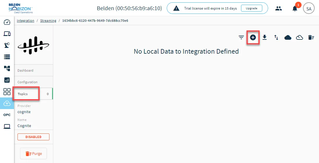The width and height of the screenshot is (319, 163).
Task: Open the filter topics icon
Action: 241,37
